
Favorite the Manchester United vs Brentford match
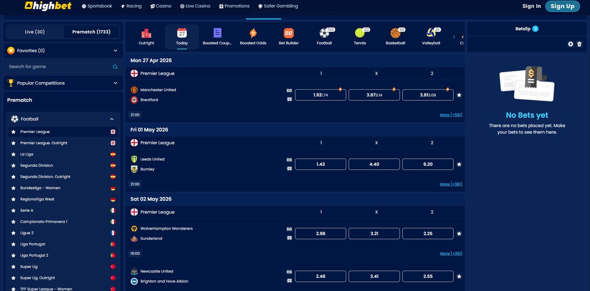459,95
